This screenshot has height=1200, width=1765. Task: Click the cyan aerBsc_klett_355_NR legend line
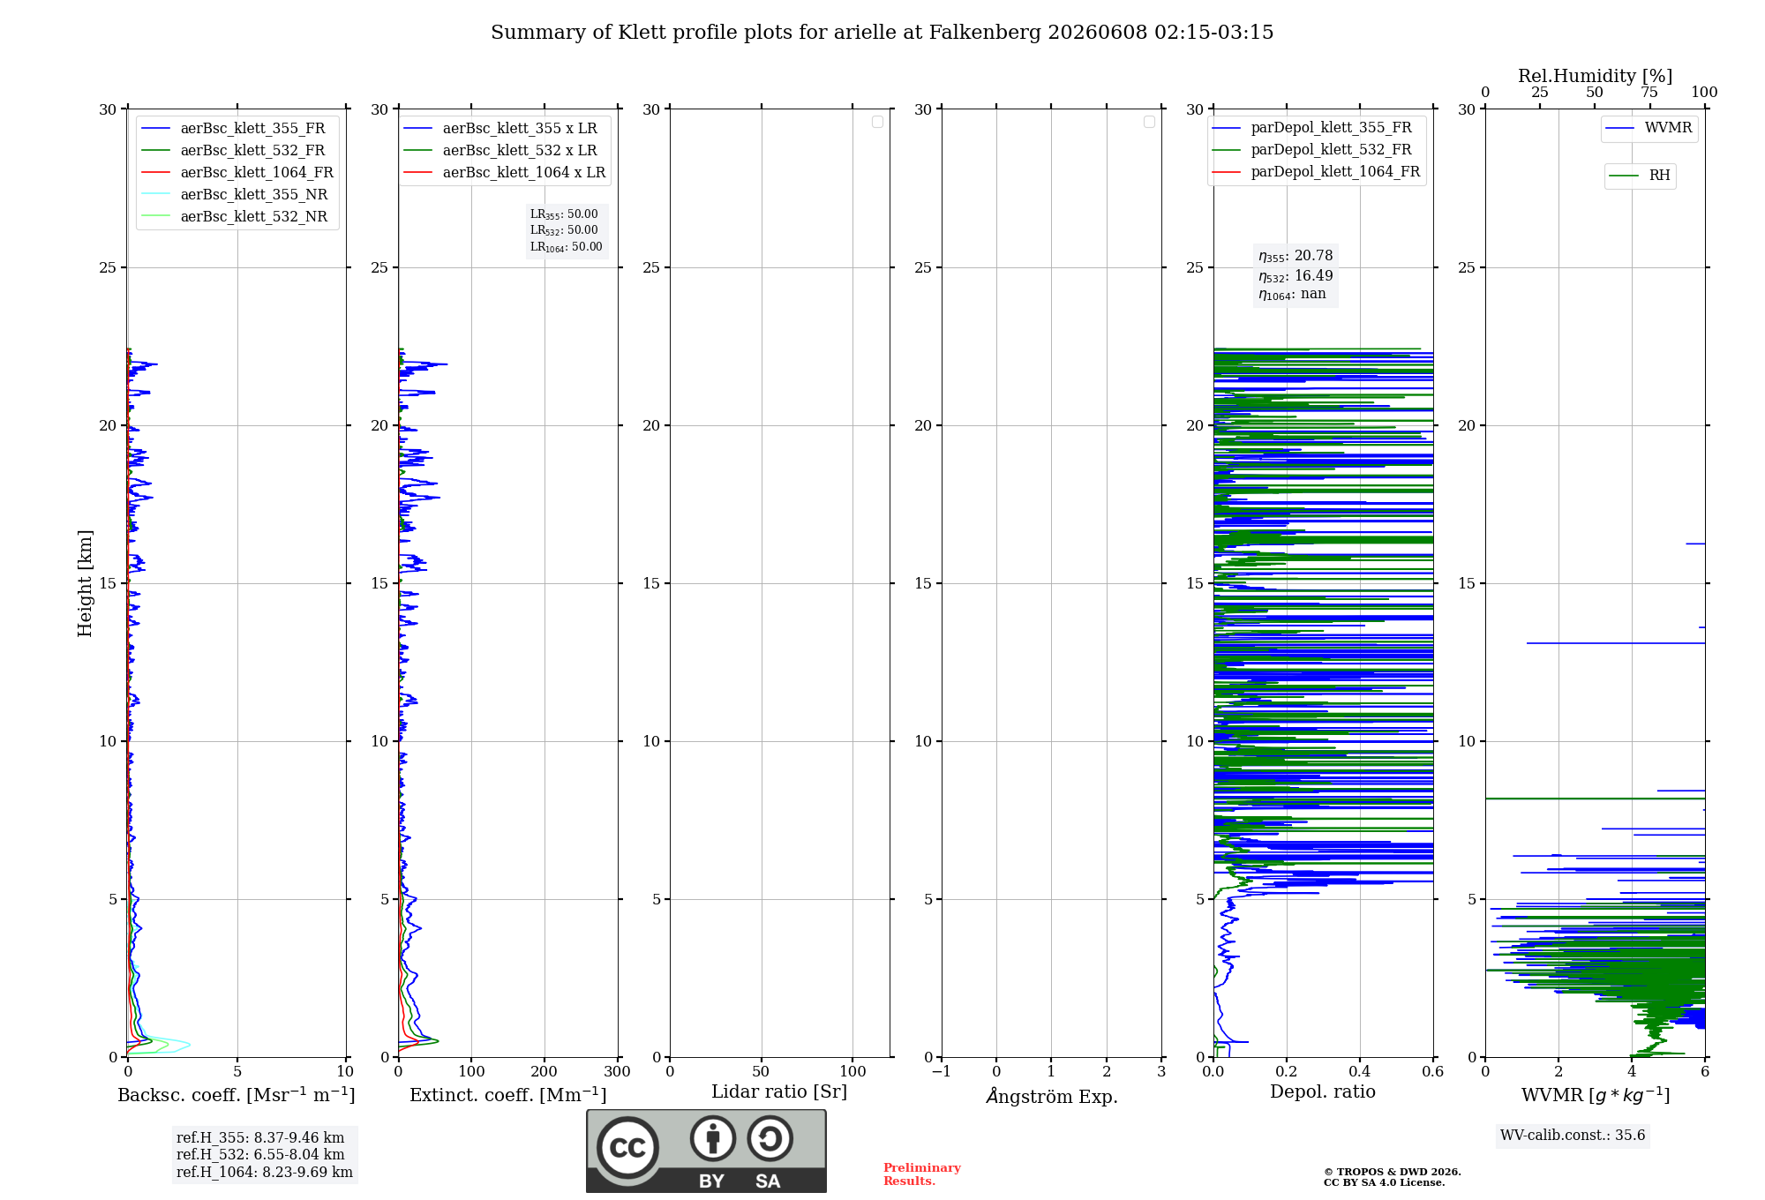[x=156, y=194]
